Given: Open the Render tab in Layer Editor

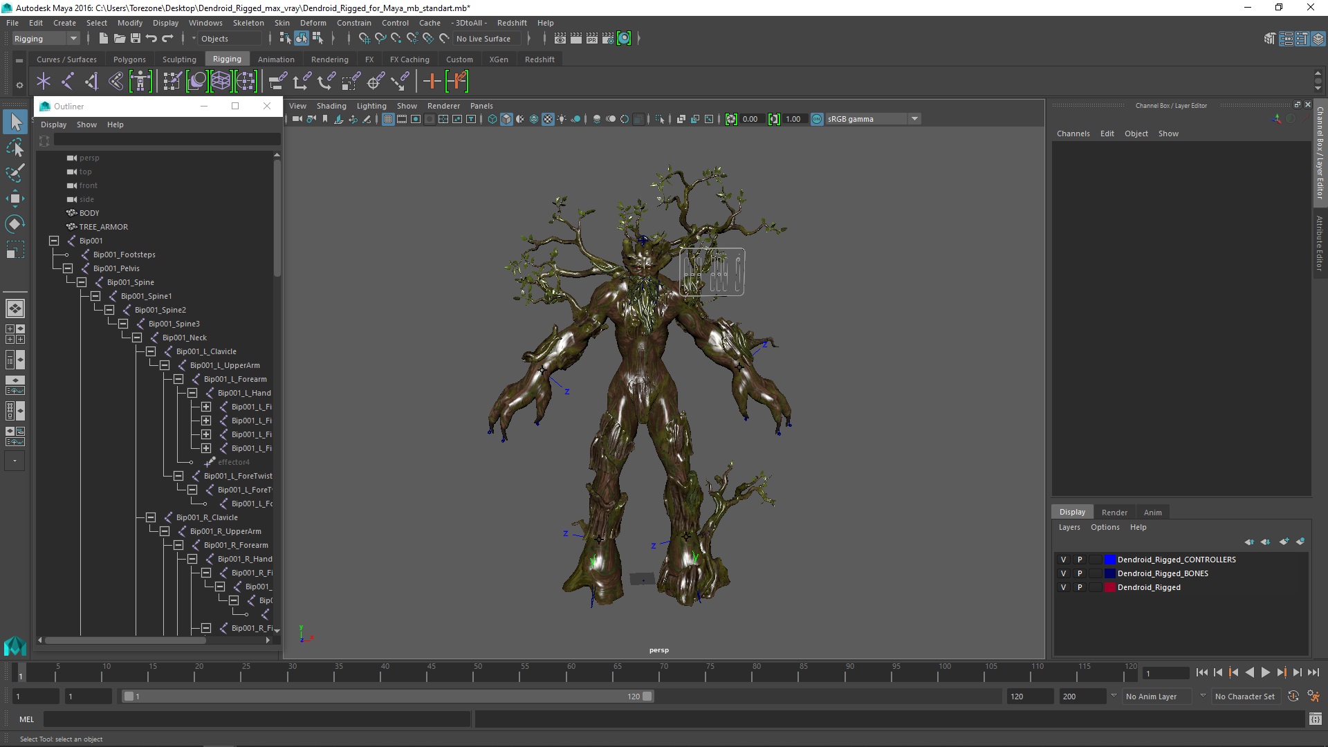Looking at the screenshot, I should coord(1114,513).
